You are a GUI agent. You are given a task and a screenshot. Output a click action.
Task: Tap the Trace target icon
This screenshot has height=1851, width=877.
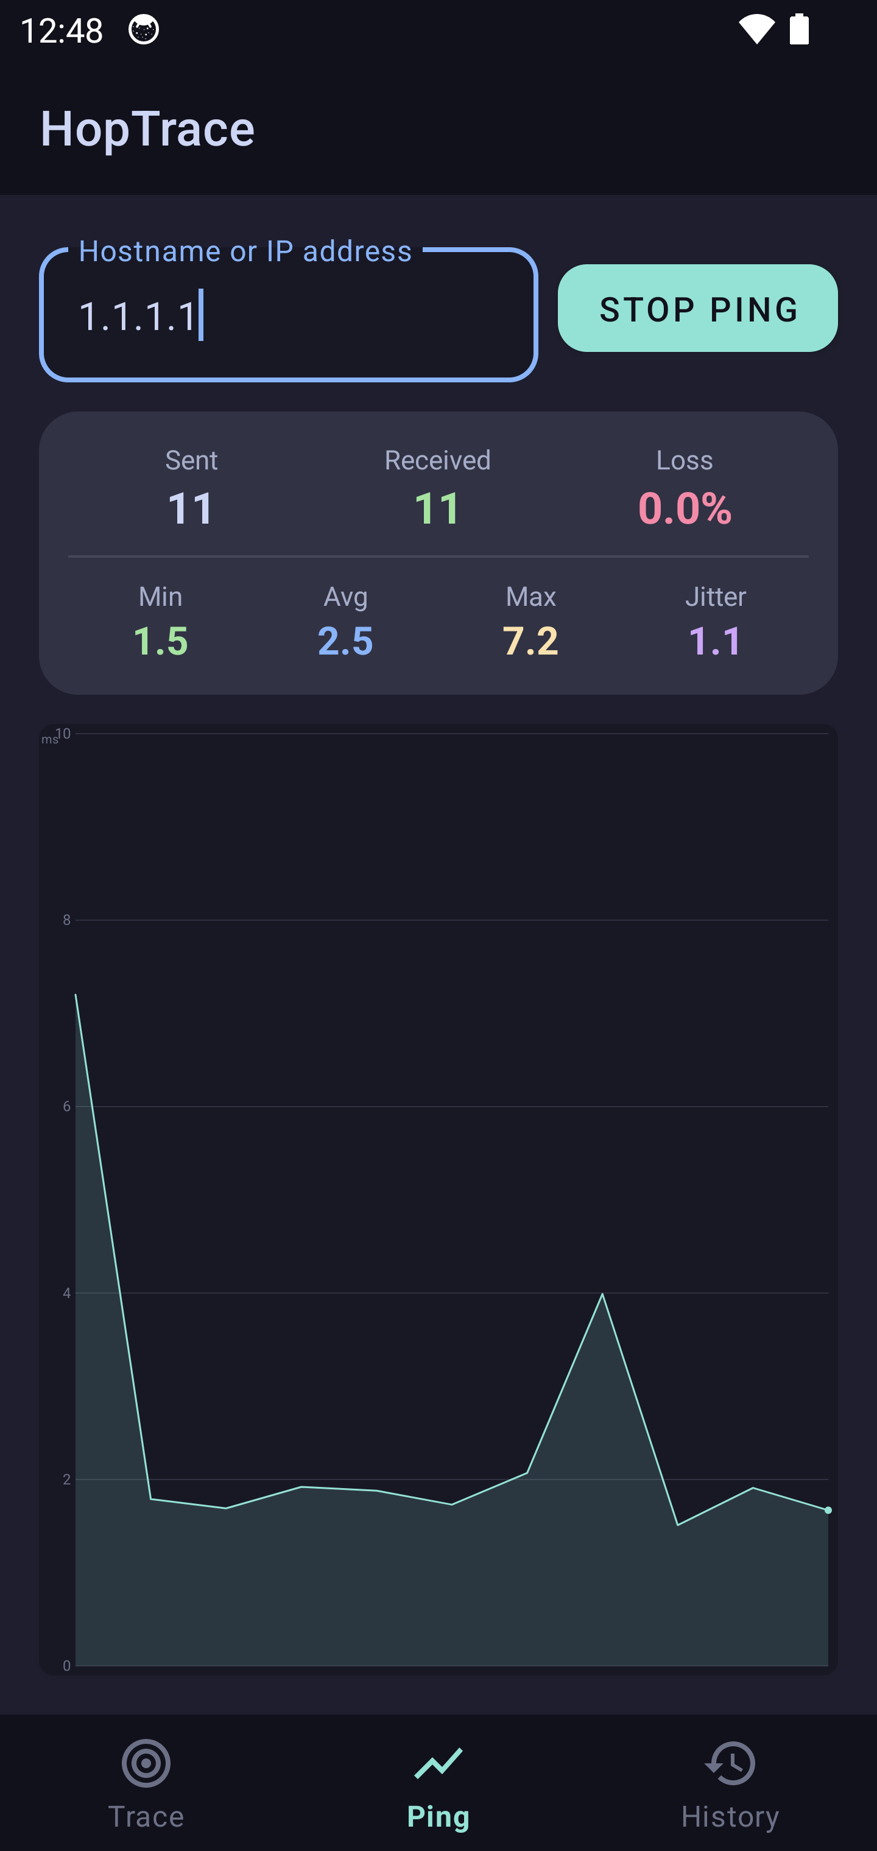(146, 1763)
